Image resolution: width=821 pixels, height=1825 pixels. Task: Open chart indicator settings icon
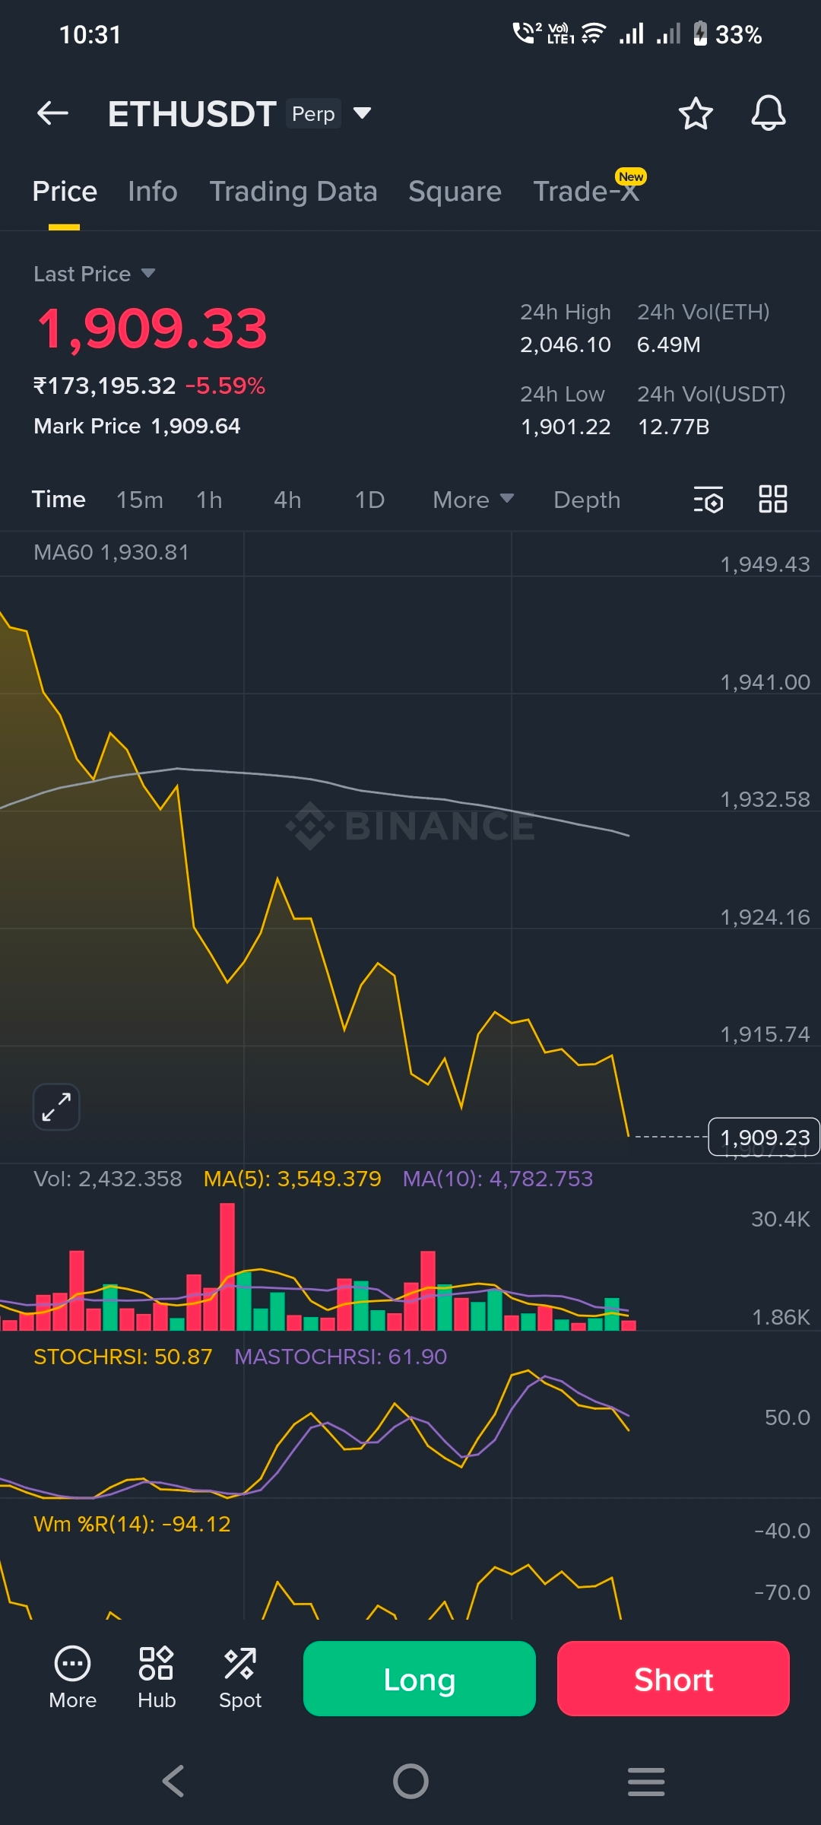[708, 500]
